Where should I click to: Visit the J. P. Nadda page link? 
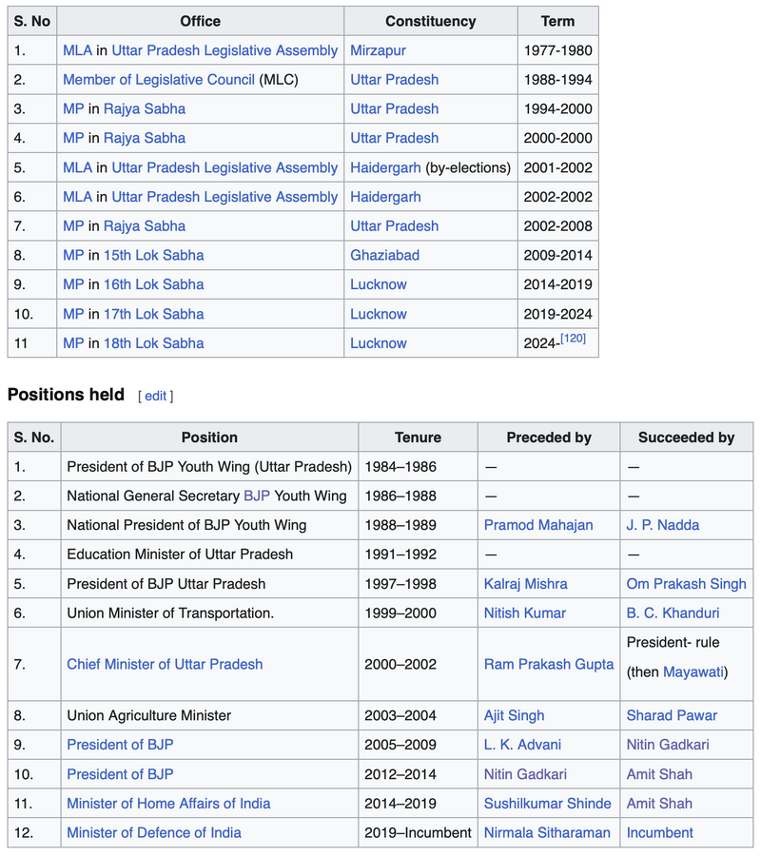[662, 525]
